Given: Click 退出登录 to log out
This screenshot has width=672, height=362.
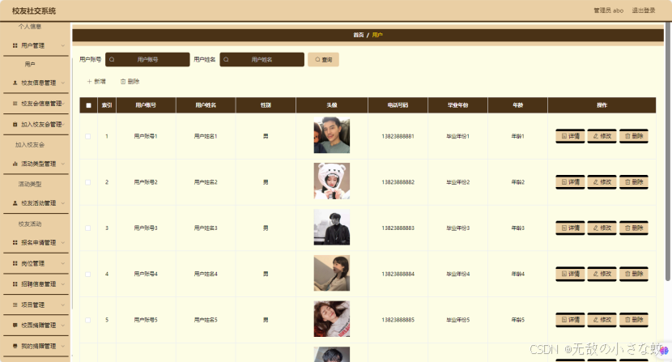Looking at the screenshot, I should [x=644, y=11].
